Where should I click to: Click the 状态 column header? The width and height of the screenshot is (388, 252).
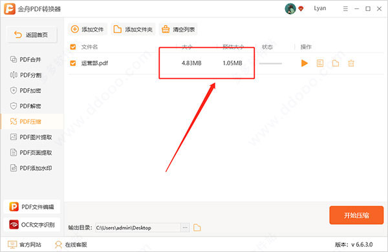tap(267, 47)
